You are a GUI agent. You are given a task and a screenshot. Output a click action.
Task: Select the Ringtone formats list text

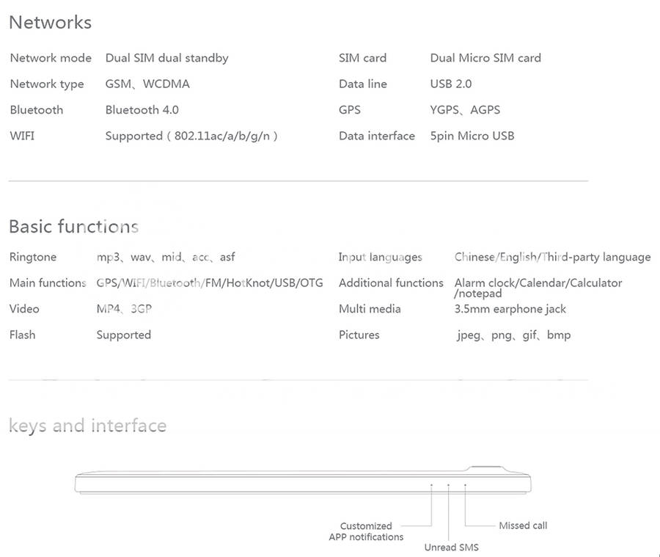pos(166,257)
